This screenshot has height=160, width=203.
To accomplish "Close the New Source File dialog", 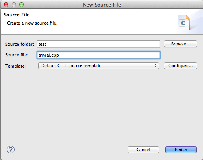I will 6,5.
